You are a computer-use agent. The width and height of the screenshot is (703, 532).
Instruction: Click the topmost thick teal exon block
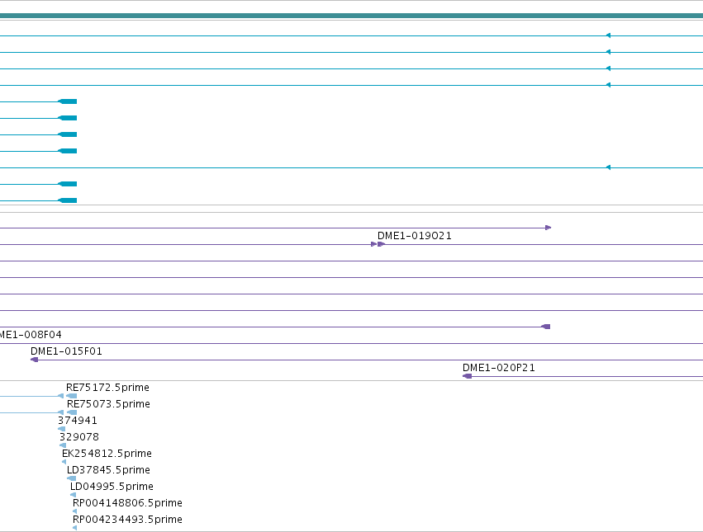[68, 101]
